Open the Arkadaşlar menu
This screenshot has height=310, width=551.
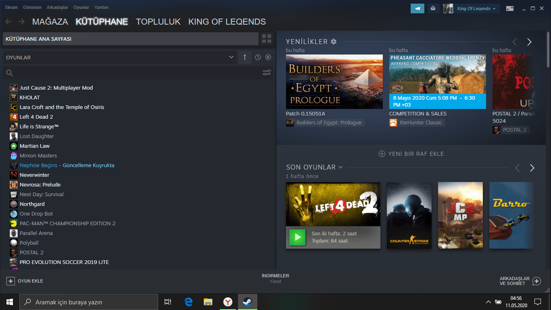coord(58,7)
